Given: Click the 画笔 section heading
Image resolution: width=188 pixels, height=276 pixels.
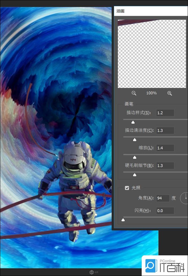Looking at the screenshot, I should click(x=129, y=104).
